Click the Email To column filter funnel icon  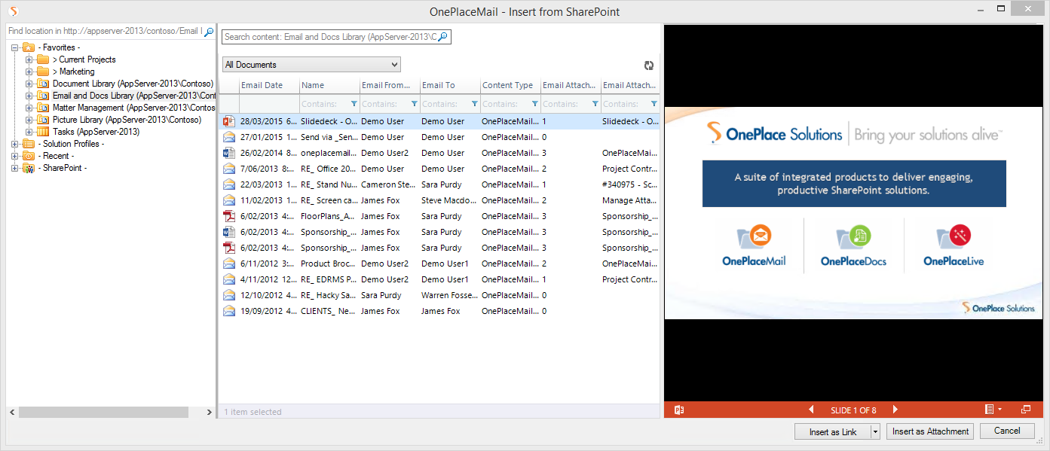click(474, 104)
